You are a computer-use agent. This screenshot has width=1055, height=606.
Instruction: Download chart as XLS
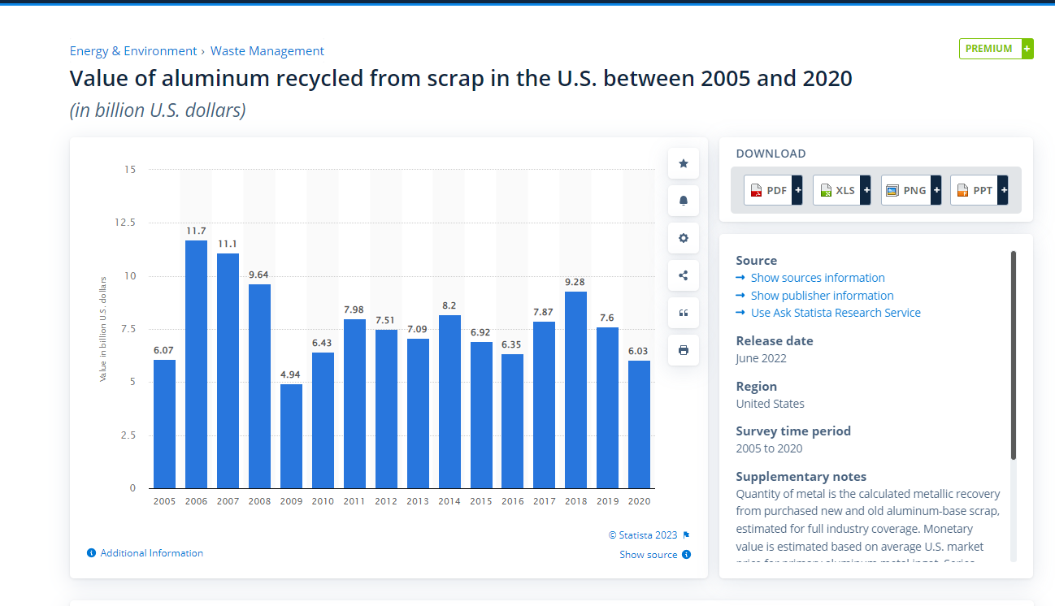point(841,190)
